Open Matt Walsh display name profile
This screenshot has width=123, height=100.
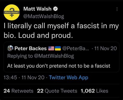tap(37, 9)
